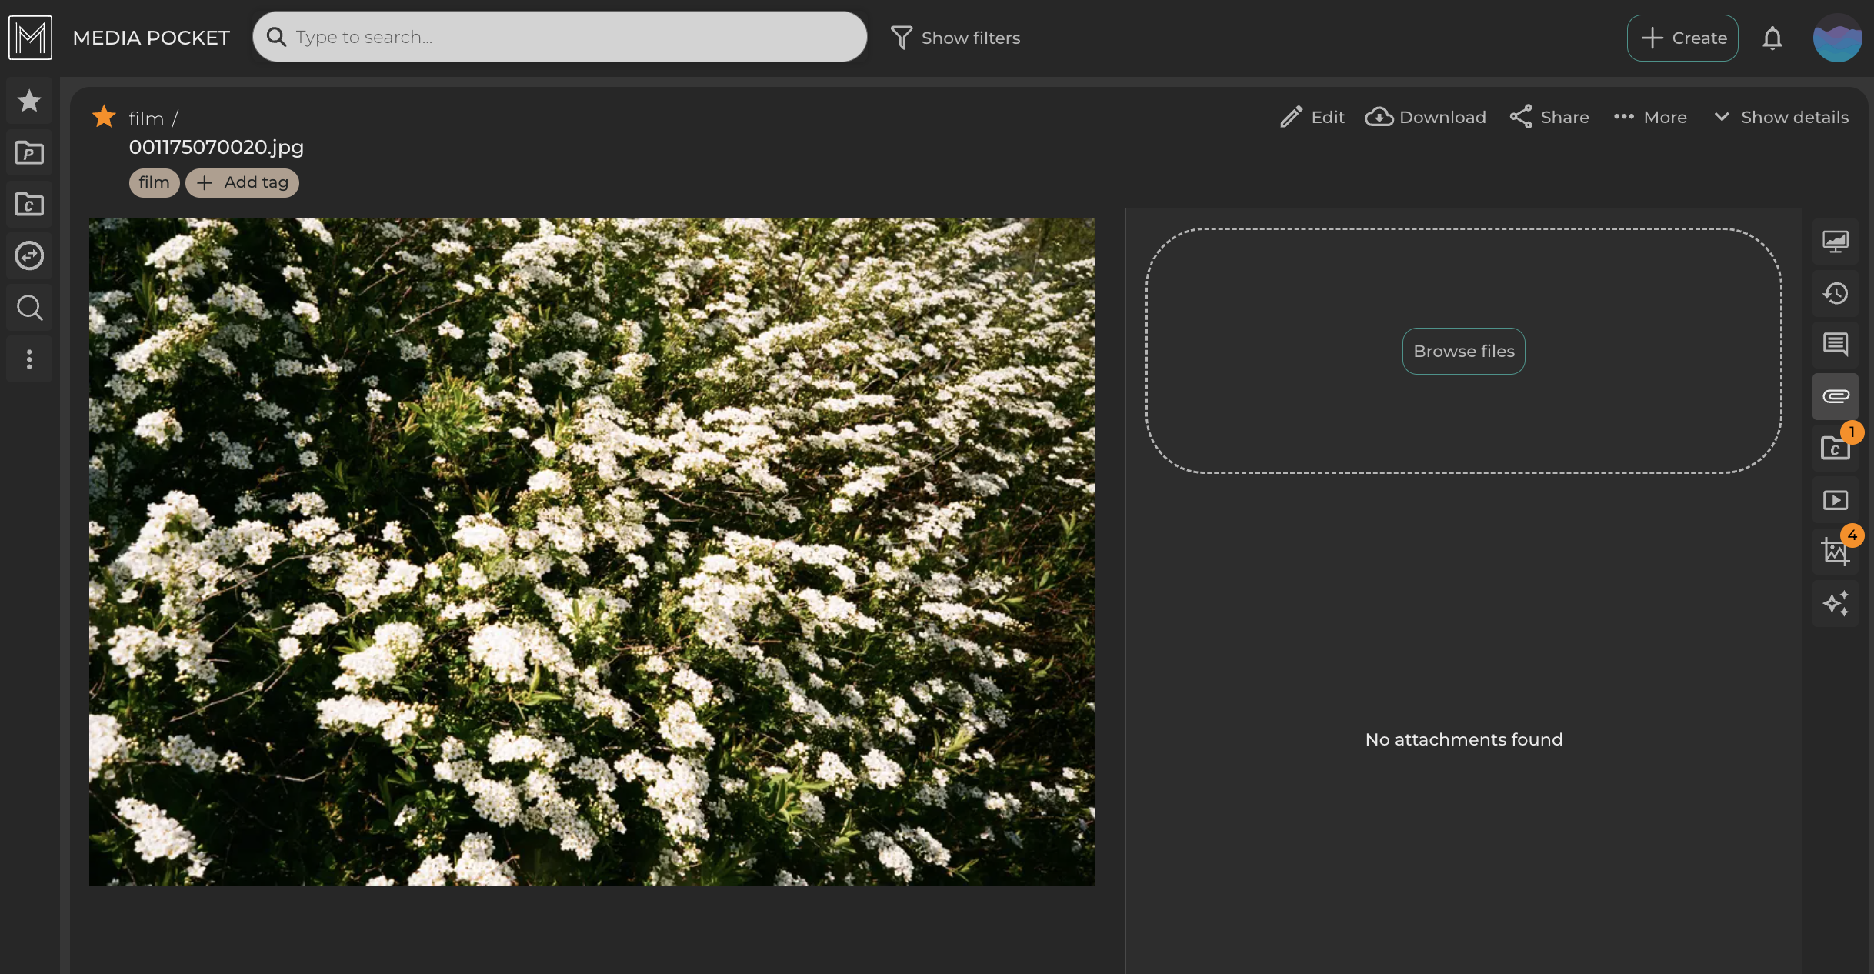The height and width of the screenshot is (974, 1874).
Task: Click the Share action
Action: 1549,117
